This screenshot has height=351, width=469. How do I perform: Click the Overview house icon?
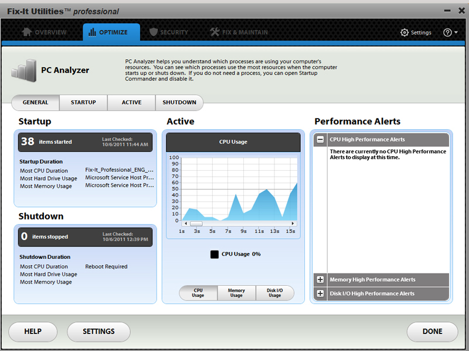tap(27, 32)
